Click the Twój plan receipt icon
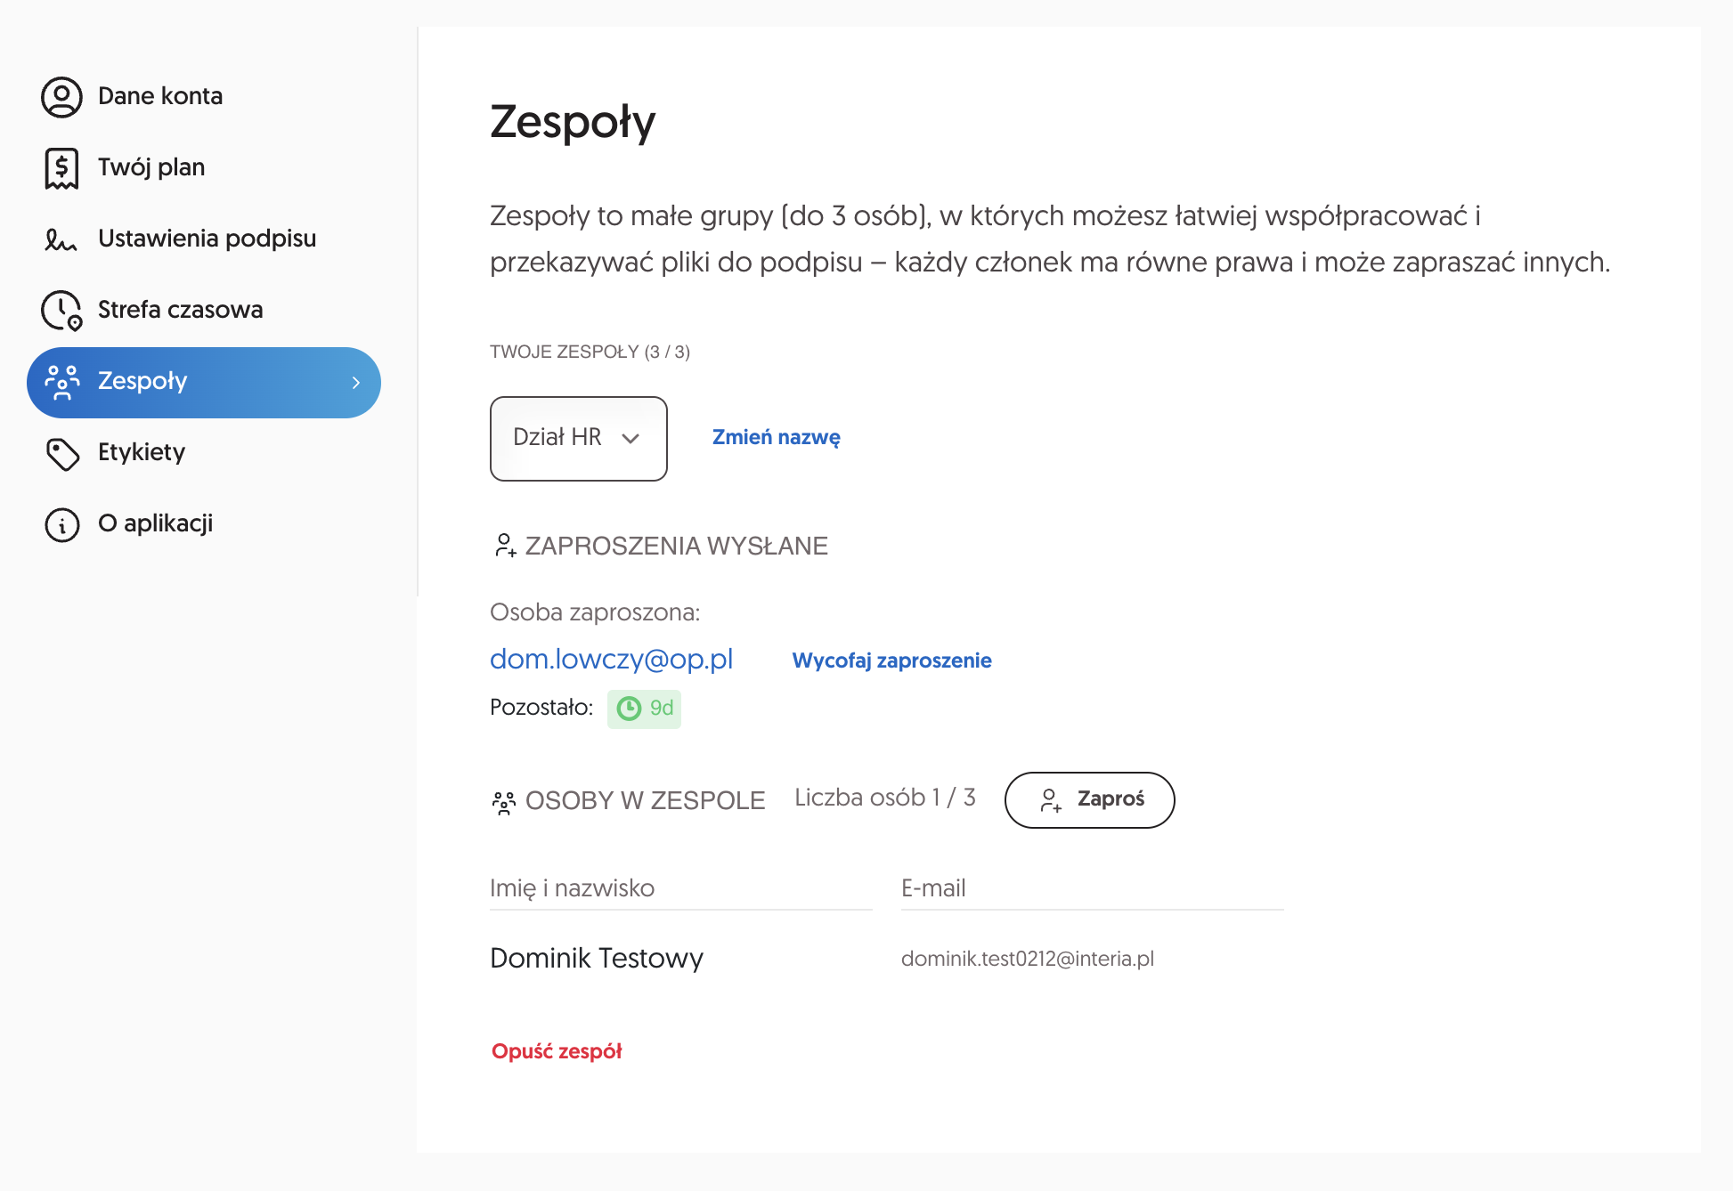This screenshot has width=1733, height=1191. (61, 168)
